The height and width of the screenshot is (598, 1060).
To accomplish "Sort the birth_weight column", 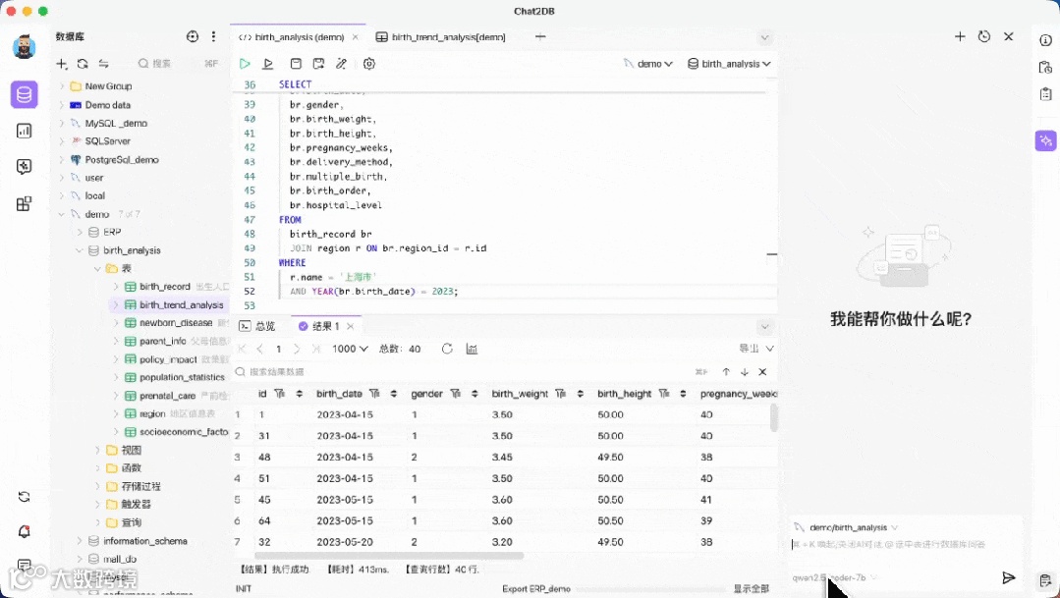I will pos(580,393).
